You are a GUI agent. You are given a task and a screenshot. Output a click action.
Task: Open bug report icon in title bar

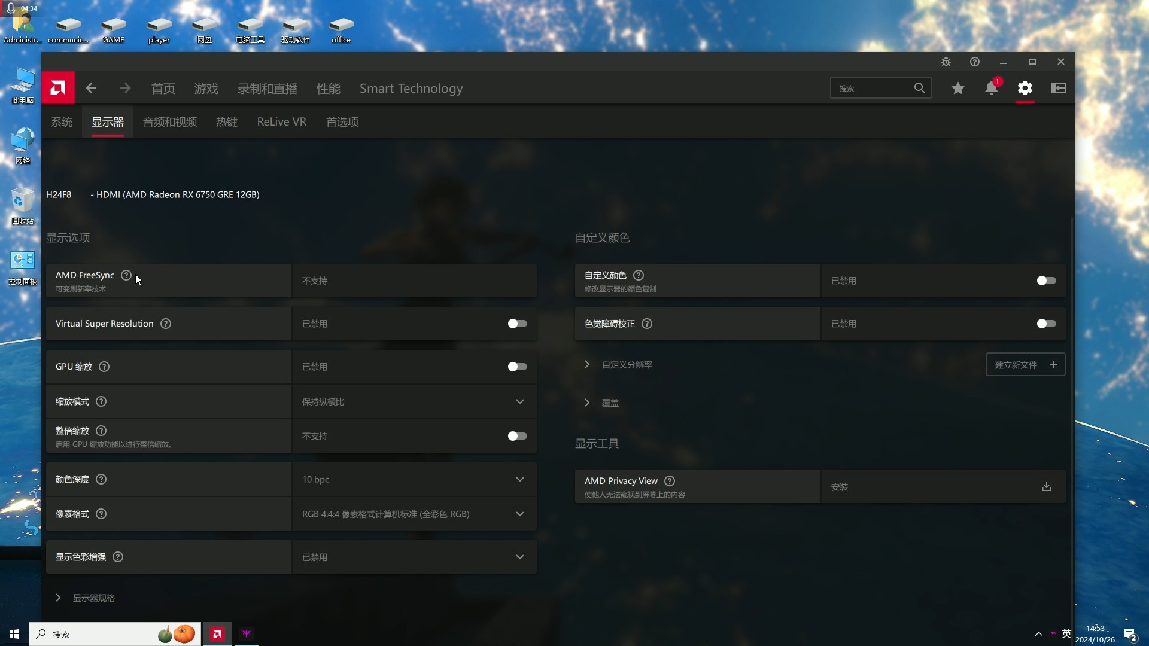coord(946,62)
